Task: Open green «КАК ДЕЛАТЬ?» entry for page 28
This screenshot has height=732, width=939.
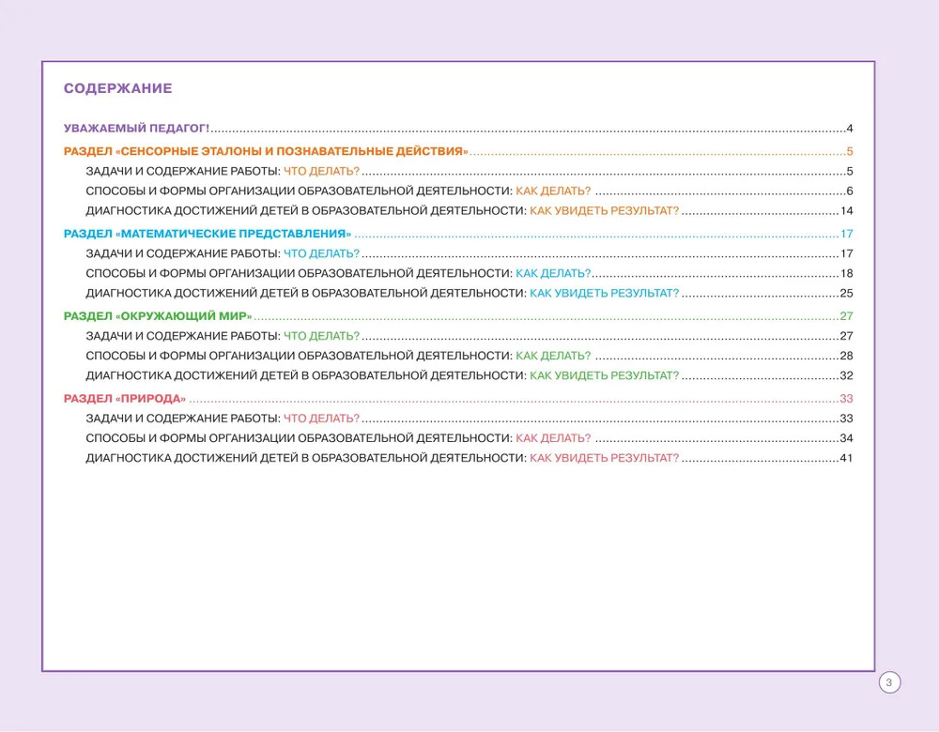Action: [x=553, y=356]
